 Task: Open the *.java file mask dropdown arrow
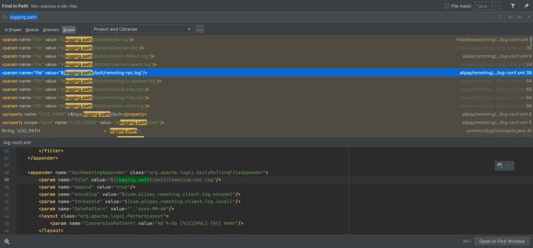pos(496,6)
